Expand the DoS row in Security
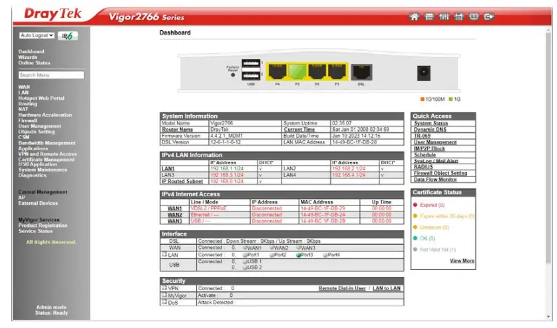This screenshot has height=328, width=557. [164, 302]
